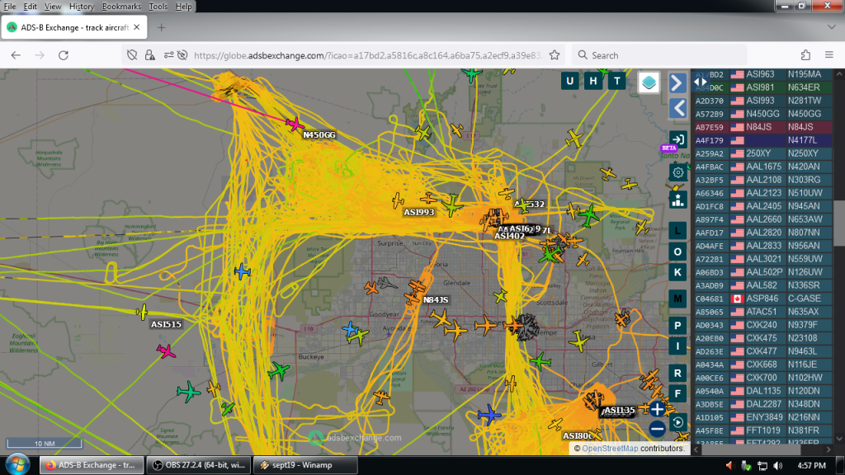Select row ASI963 N195MA in list
The height and width of the screenshot is (475, 845).
click(x=762, y=74)
